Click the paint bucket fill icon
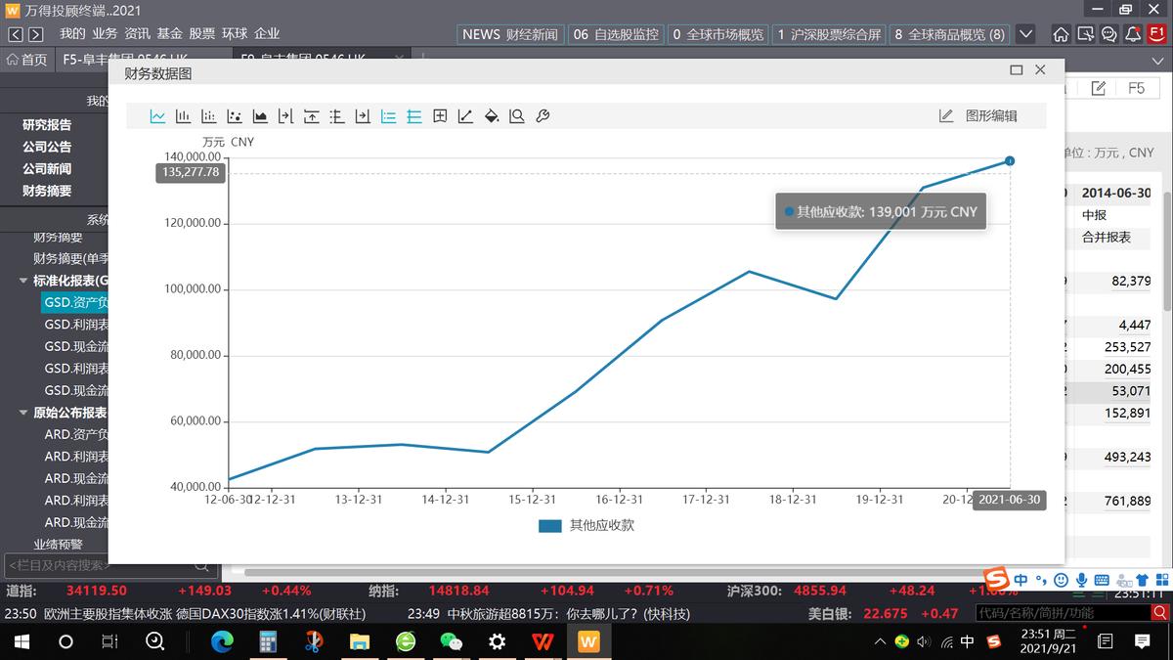The width and height of the screenshot is (1173, 660). coord(492,116)
